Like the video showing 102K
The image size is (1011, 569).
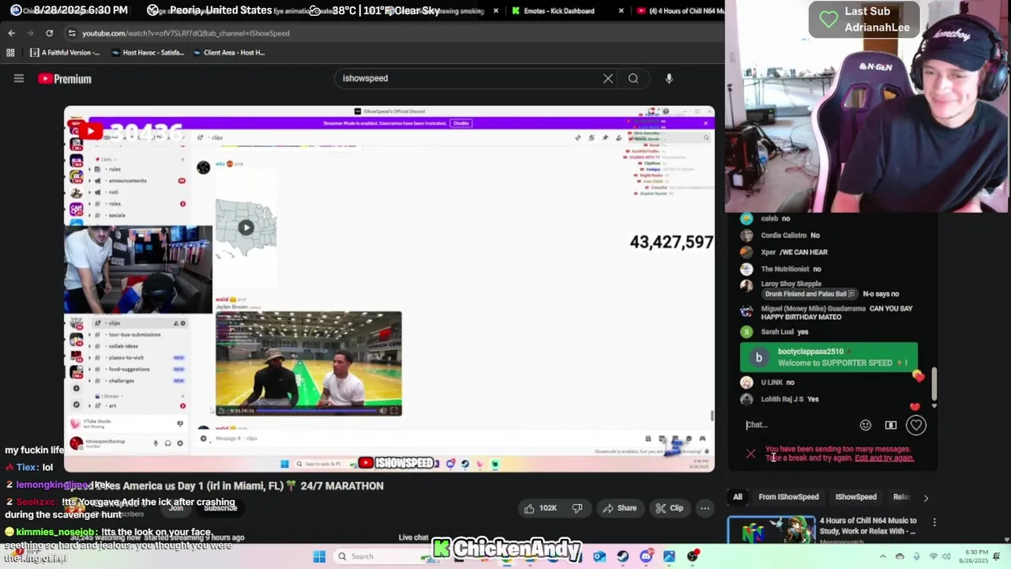tap(542, 508)
